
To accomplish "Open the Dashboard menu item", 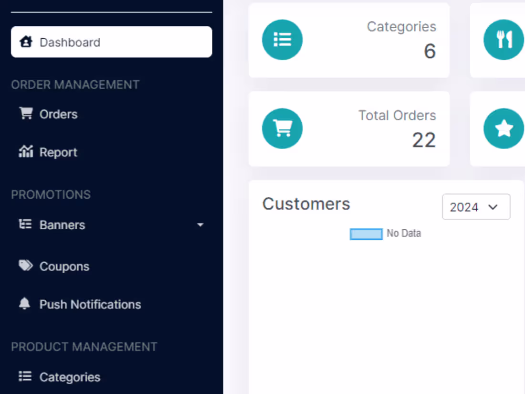I will point(112,42).
